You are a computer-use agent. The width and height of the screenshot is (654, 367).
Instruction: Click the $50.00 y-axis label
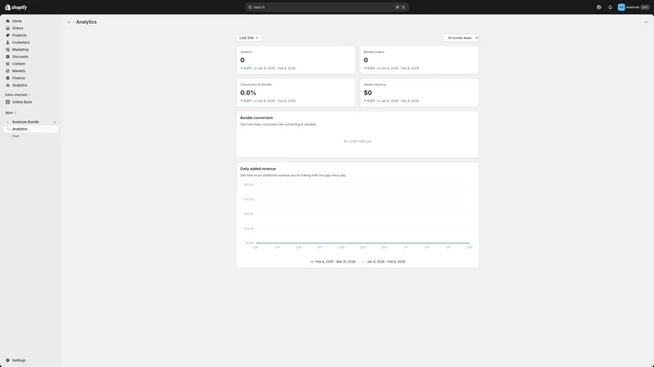coord(249,185)
